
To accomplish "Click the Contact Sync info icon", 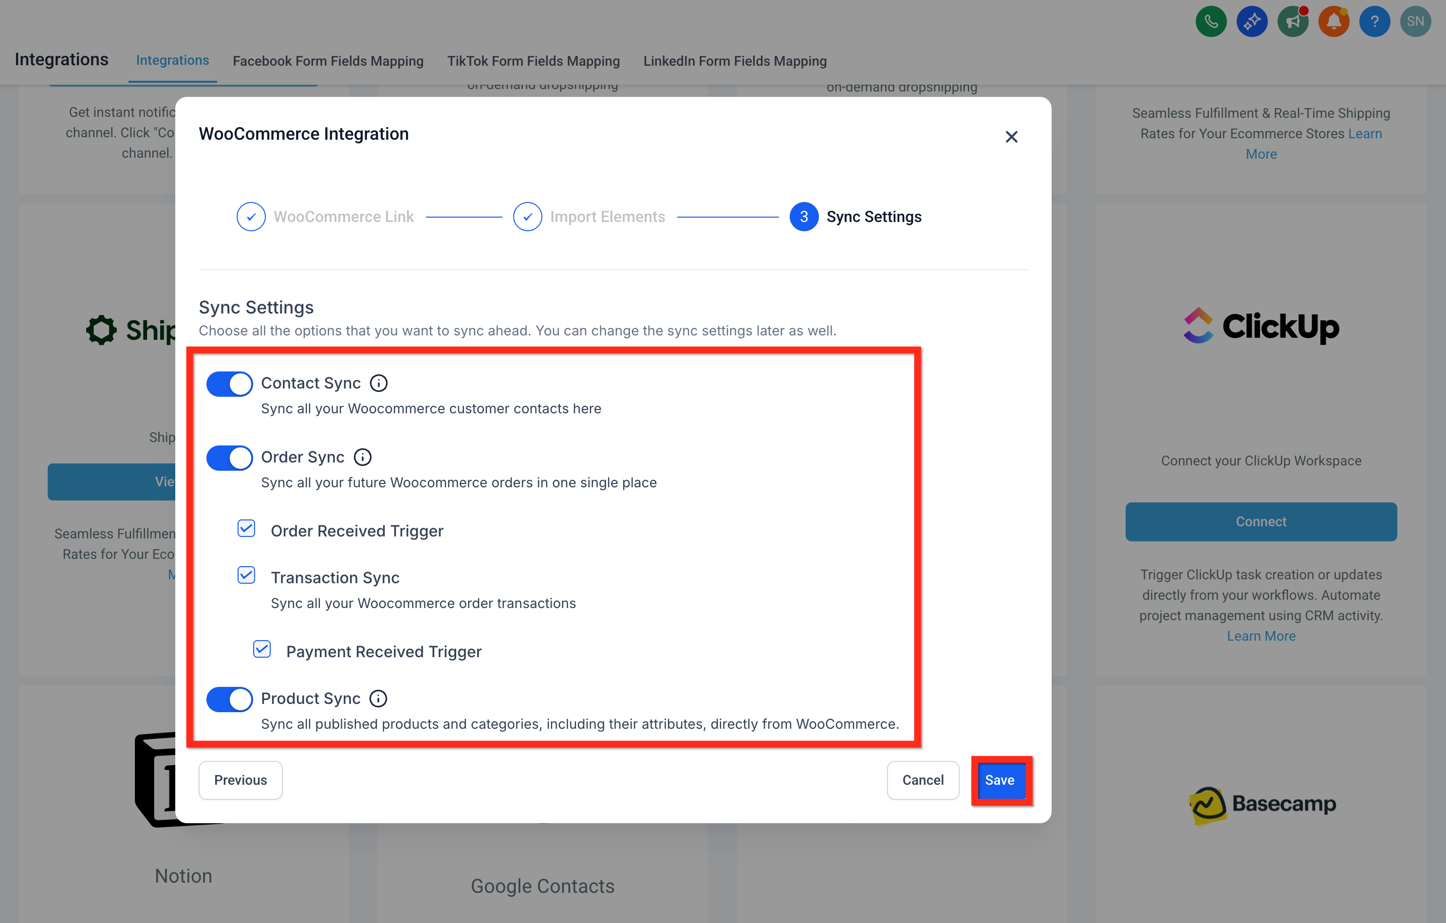I will [x=378, y=383].
